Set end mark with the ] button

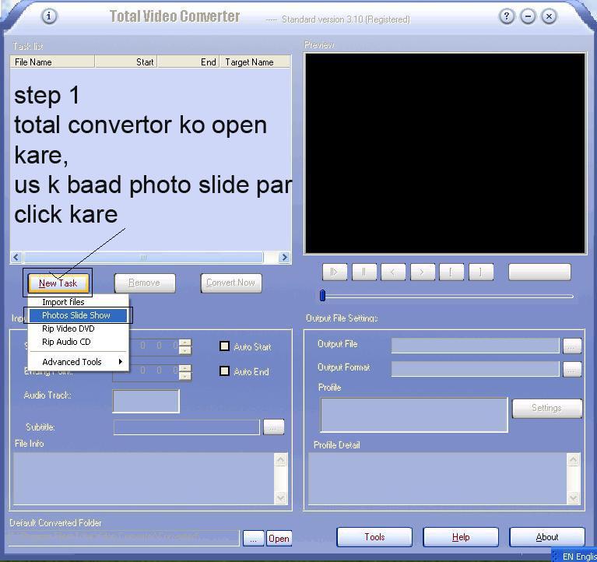[x=481, y=272]
